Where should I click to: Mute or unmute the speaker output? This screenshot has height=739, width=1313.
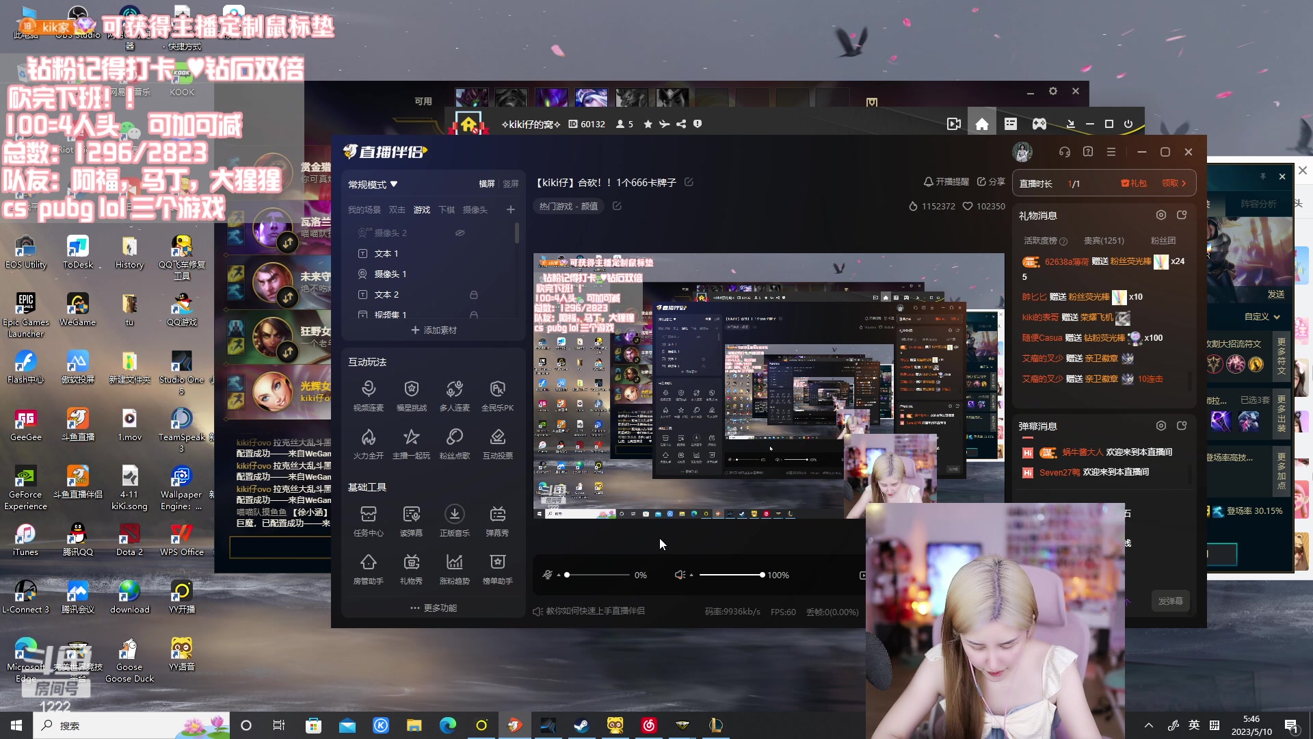[679, 575]
